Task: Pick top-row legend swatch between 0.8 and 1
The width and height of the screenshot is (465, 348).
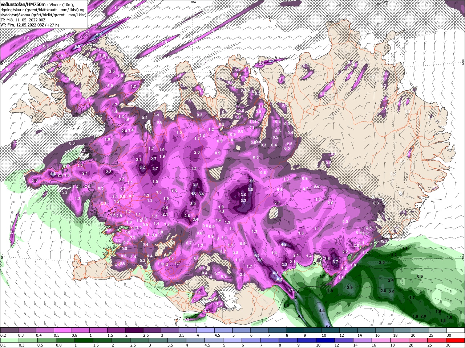Action: 80,330
